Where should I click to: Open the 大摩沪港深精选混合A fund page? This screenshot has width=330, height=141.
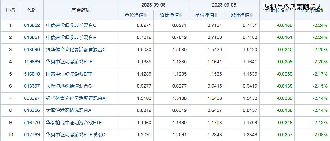pyautogui.click(x=69, y=110)
